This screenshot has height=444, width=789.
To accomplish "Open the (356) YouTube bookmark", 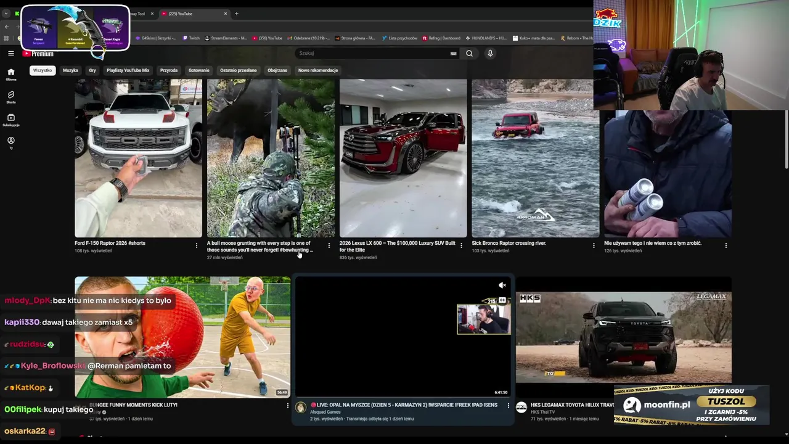I will tap(267, 38).
